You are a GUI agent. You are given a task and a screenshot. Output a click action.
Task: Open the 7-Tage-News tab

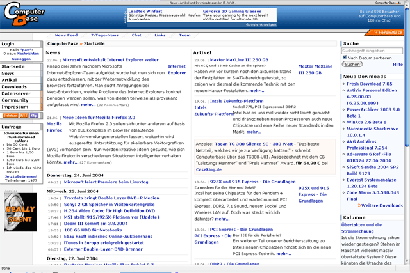[x=104, y=35]
